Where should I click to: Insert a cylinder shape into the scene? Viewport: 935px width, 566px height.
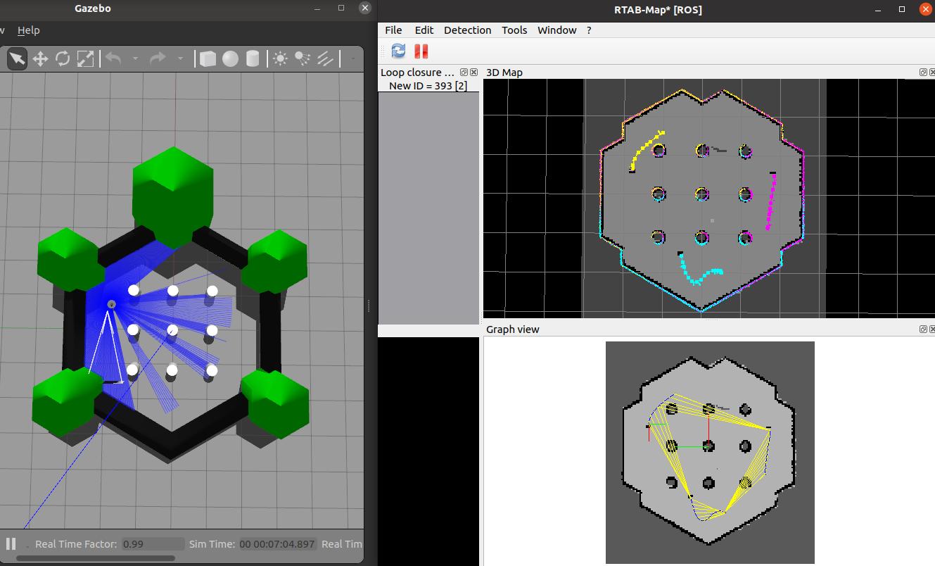[x=253, y=58]
